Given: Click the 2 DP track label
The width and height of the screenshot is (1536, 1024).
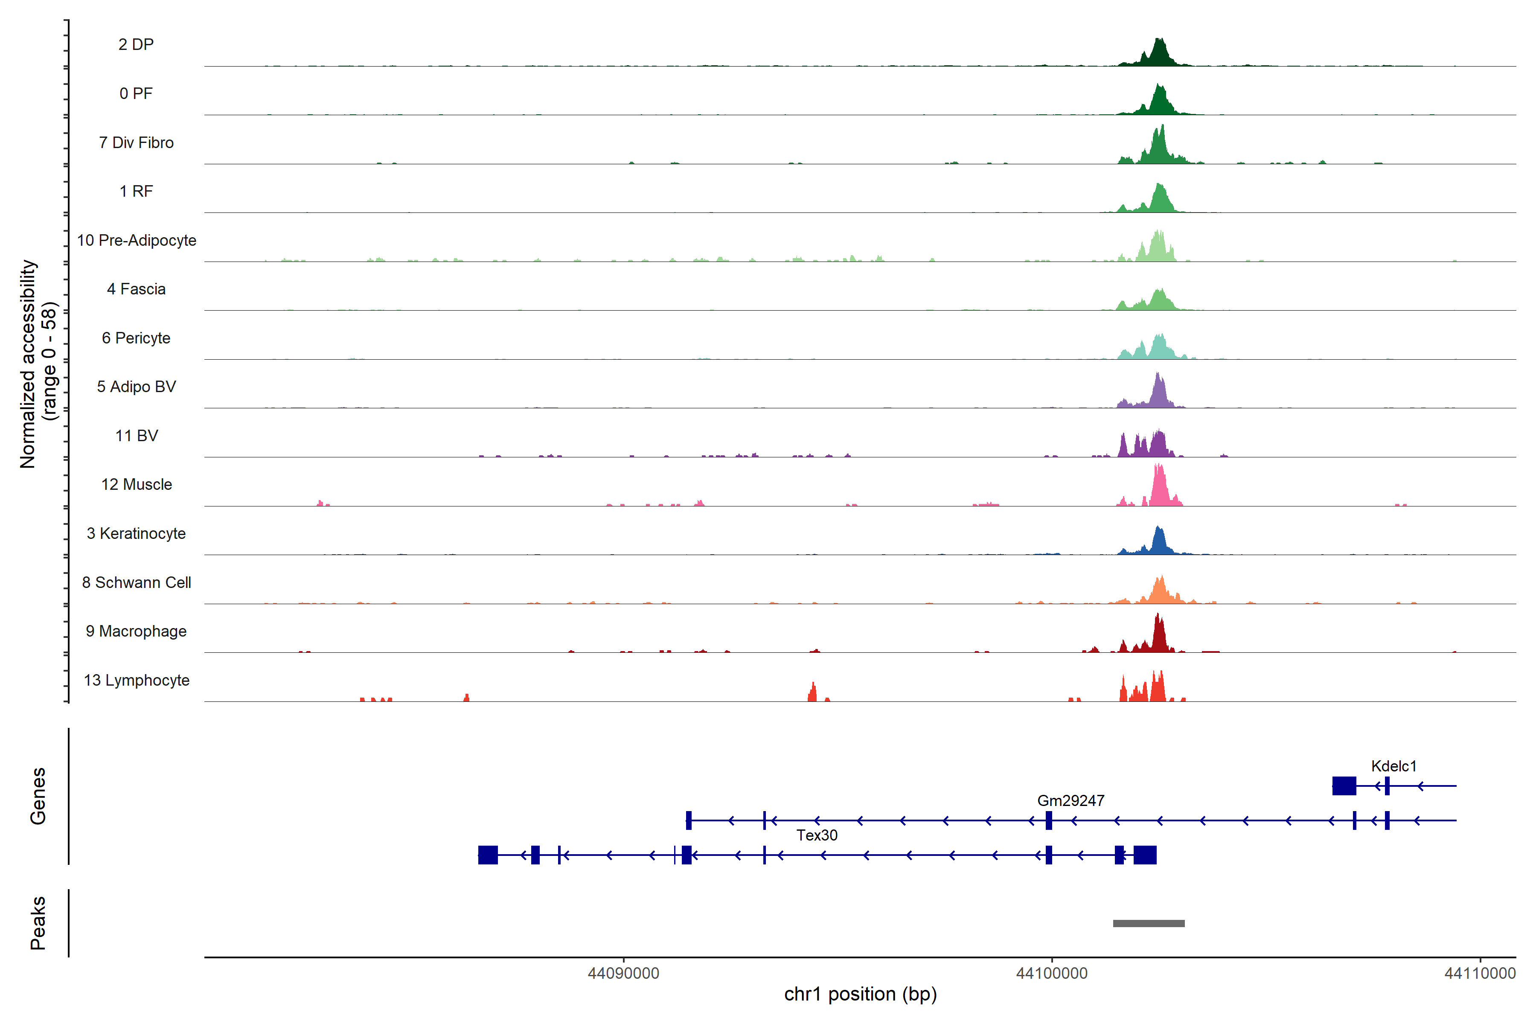Looking at the screenshot, I should (136, 44).
